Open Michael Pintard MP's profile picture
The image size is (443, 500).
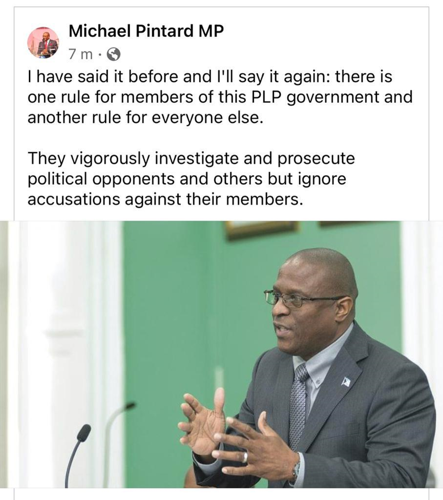(x=43, y=43)
